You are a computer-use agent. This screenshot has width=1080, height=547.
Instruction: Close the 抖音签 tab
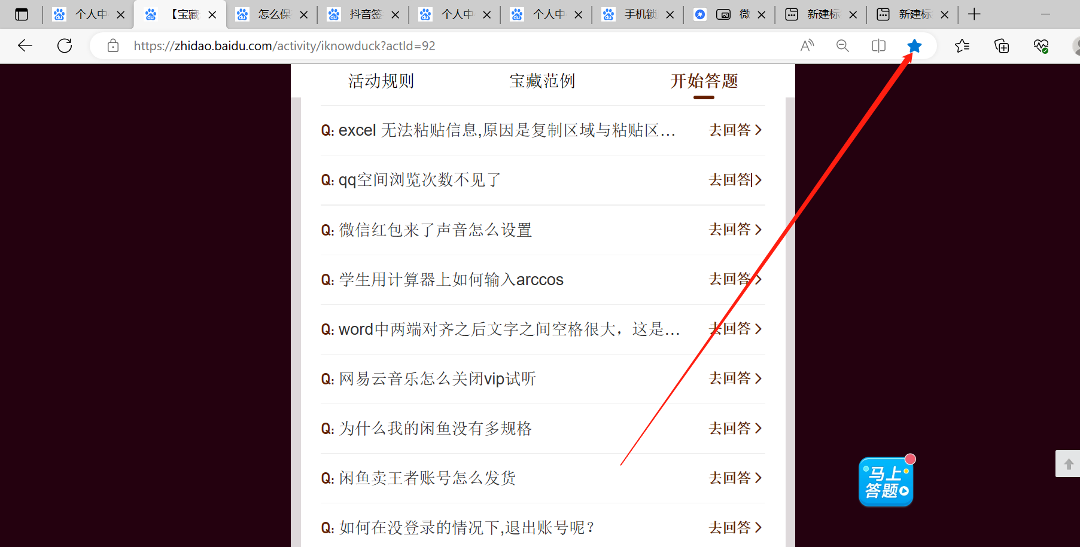[x=396, y=14]
